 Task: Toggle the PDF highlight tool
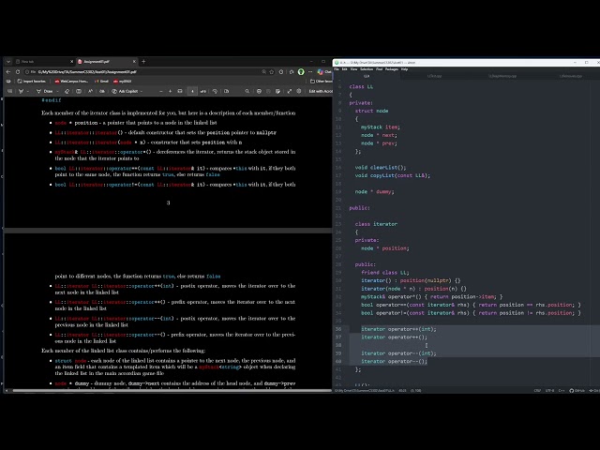[x=21, y=91]
